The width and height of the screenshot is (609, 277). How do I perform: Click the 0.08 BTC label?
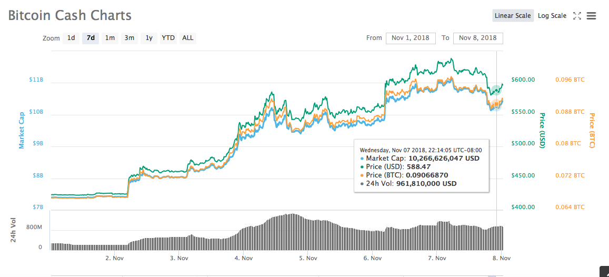[x=568, y=143]
